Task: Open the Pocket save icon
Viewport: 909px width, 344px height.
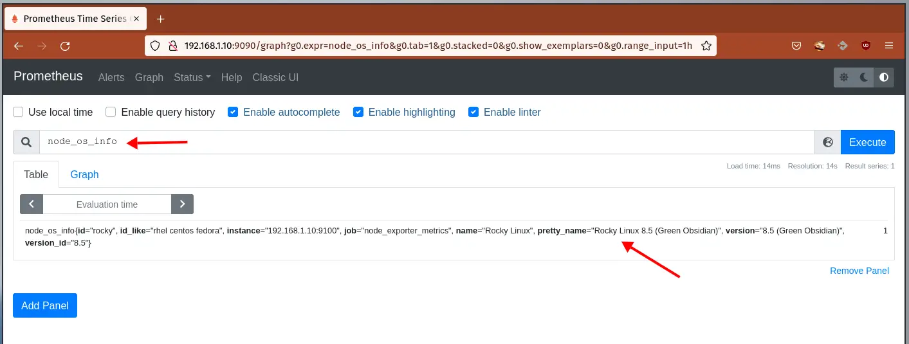Action: click(x=796, y=46)
